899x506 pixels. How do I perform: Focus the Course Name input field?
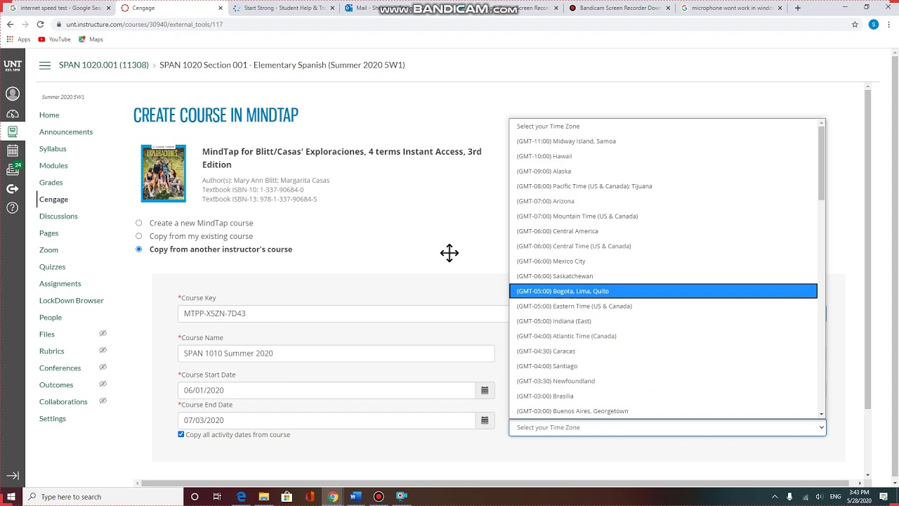(336, 353)
